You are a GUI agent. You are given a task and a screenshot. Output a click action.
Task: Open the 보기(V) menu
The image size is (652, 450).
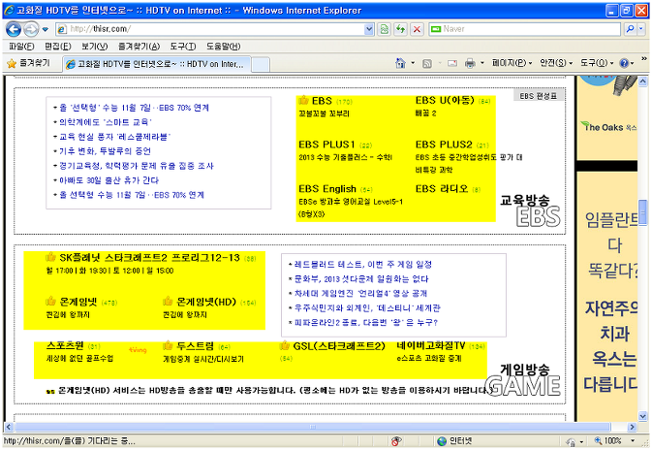point(94,47)
